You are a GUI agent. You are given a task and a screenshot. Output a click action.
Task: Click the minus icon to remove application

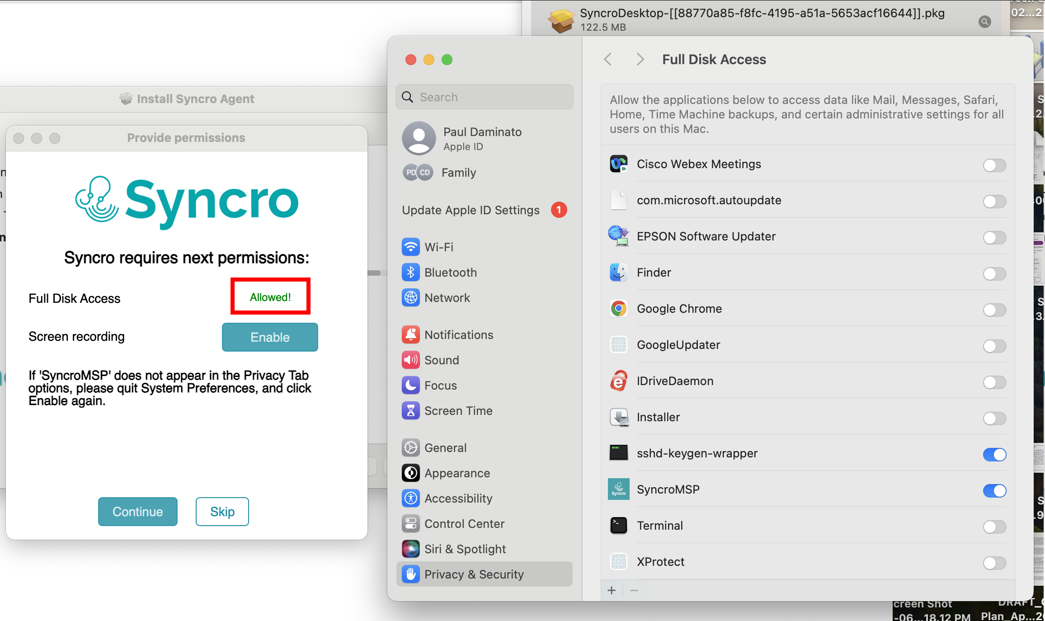pyautogui.click(x=634, y=590)
